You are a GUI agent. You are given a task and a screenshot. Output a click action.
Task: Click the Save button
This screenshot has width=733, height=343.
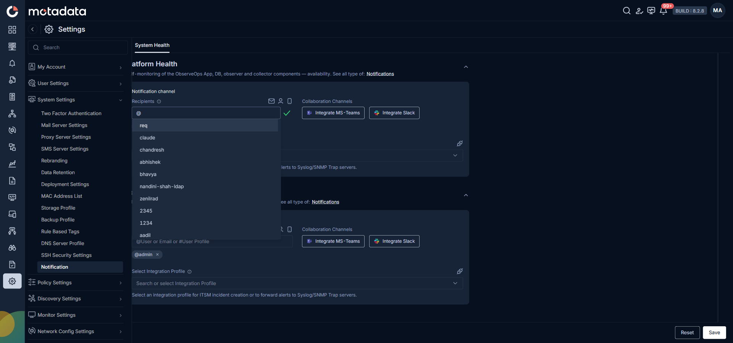click(714, 332)
